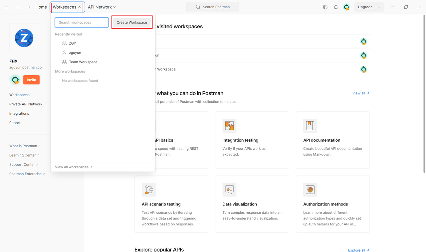Click the No workspaces found text
Image resolution: width=426 pixels, height=252 pixels.
point(80,81)
